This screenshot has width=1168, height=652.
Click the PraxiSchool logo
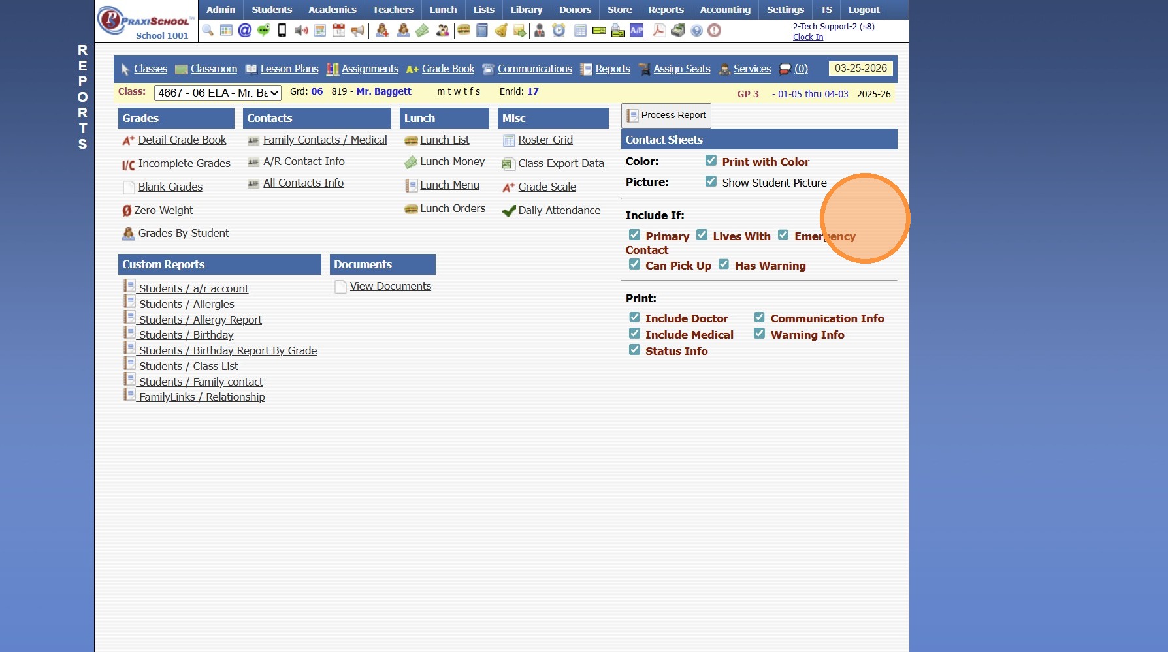[x=145, y=22]
